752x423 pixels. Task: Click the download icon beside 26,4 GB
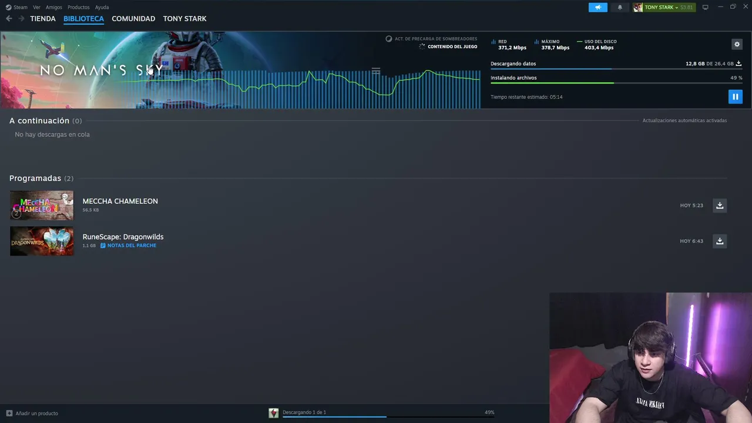[x=738, y=63]
